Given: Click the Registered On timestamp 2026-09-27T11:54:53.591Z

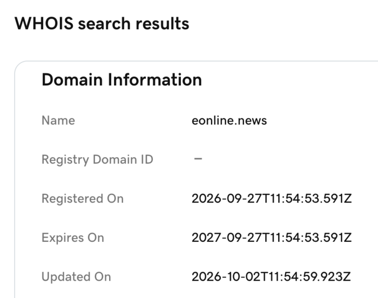Looking at the screenshot, I should point(272,199).
